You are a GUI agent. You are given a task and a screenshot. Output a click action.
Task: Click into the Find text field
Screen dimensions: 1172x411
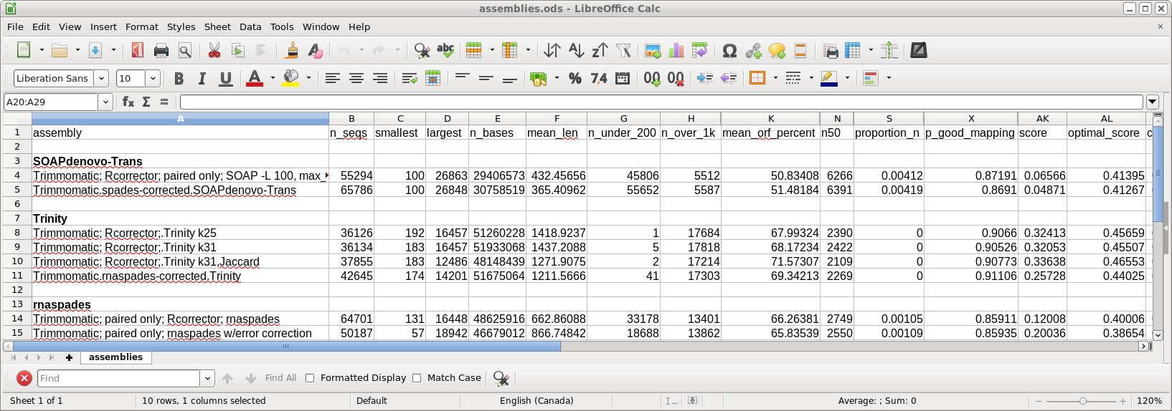tap(118, 378)
